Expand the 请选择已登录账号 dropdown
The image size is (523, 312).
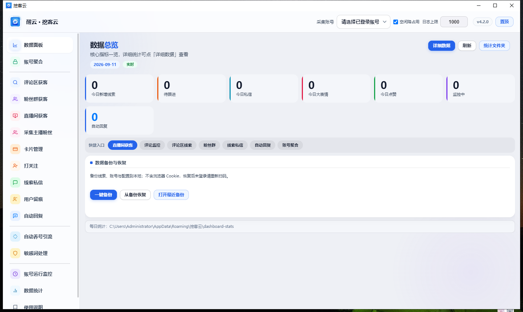pyautogui.click(x=364, y=22)
